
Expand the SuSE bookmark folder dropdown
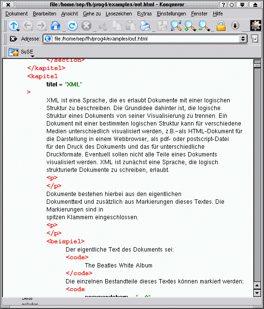[32, 56]
